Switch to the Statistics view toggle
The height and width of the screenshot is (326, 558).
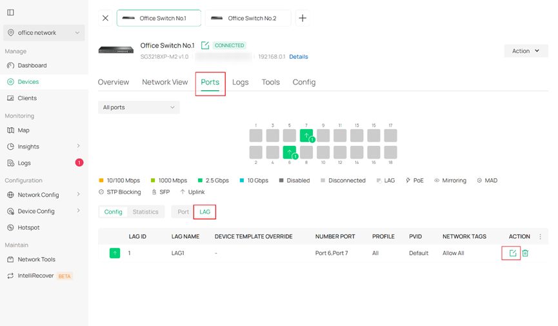(x=145, y=212)
